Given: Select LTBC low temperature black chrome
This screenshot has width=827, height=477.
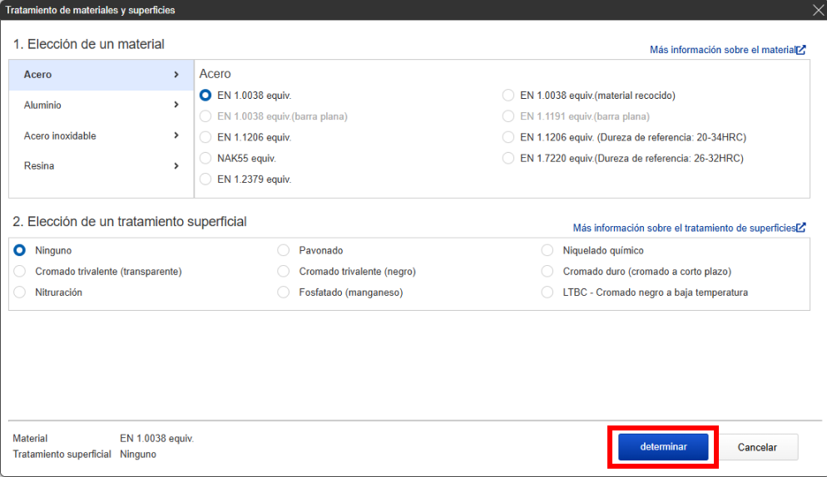Looking at the screenshot, I should coord(547,293).
